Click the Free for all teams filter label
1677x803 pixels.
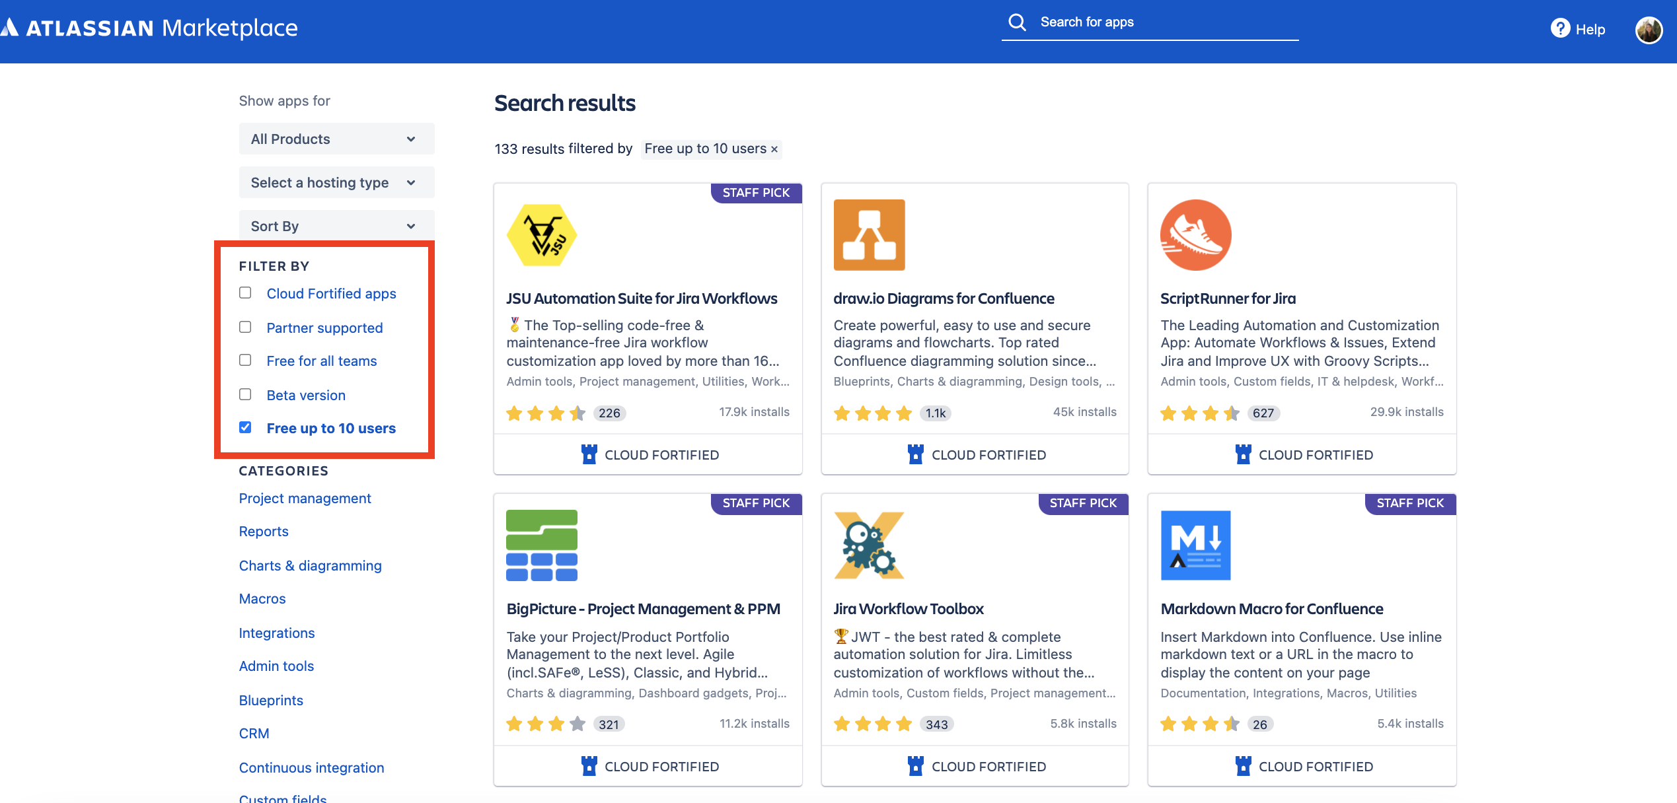322,361
